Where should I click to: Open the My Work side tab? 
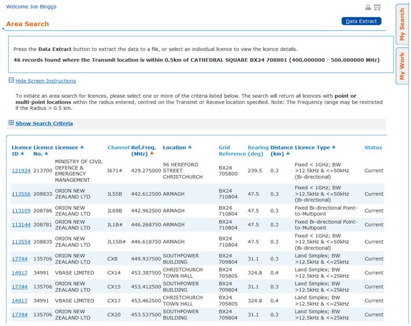(x=402, y=66)
